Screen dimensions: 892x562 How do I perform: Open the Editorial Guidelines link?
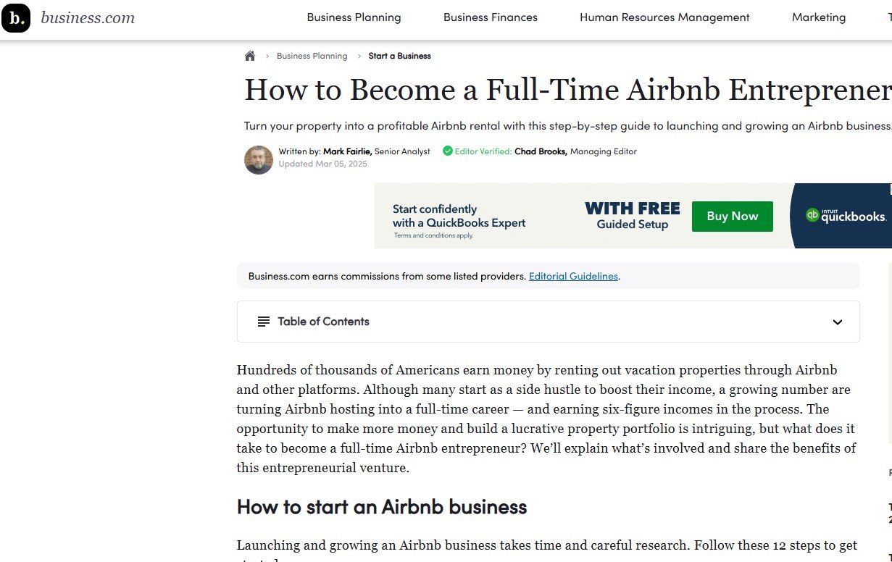(573, 276)
